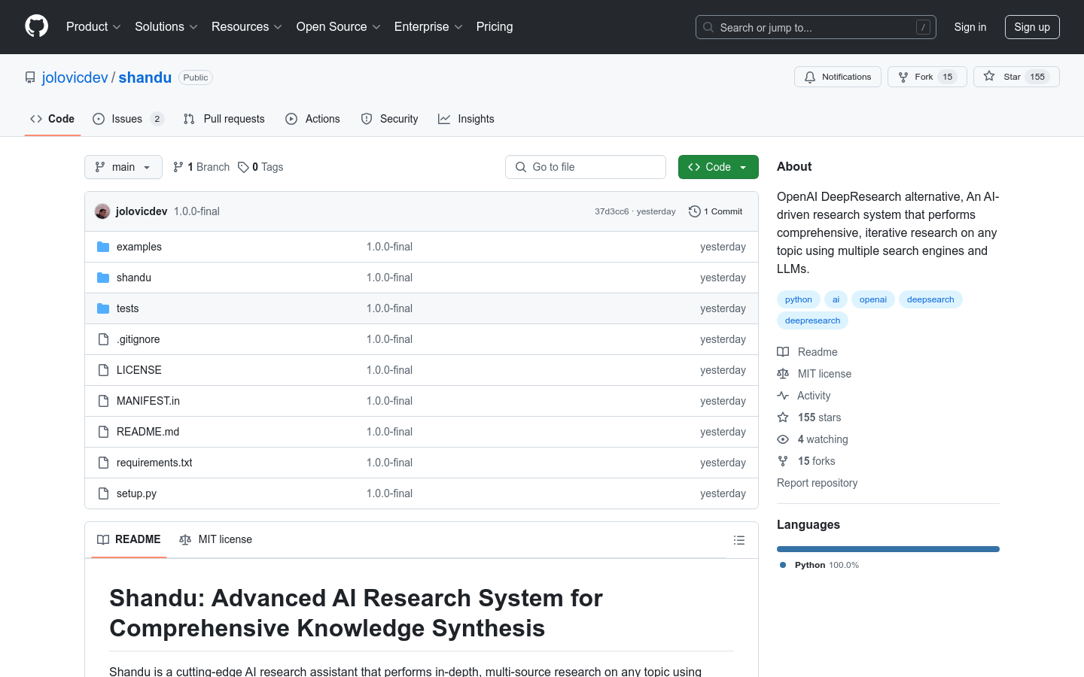1084x677 pixels.
Task: Click the deepresearch topic tag
Action: [813, 320]
